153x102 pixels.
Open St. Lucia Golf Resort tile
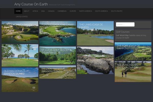58,55
